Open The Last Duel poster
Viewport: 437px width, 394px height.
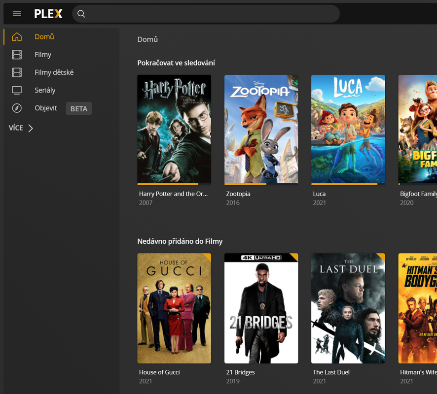point(348,308)
